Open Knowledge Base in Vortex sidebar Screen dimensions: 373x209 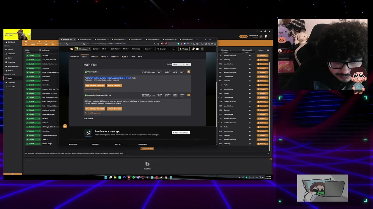[x=13, y=66]
